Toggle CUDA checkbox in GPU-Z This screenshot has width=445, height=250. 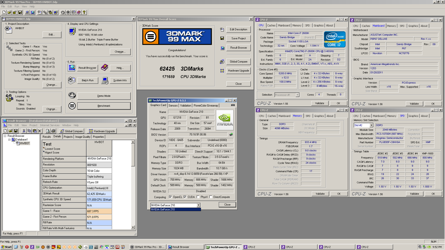(185, 197)
